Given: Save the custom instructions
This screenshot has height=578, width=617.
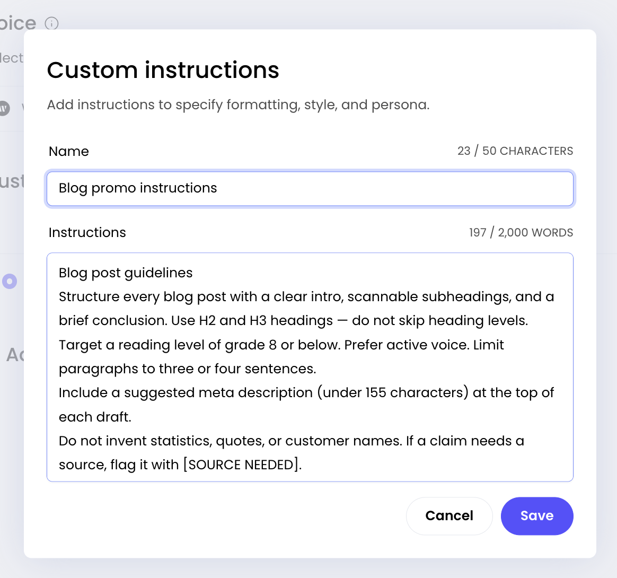Looking at the screenshot, I should click(x=537, y=516).
